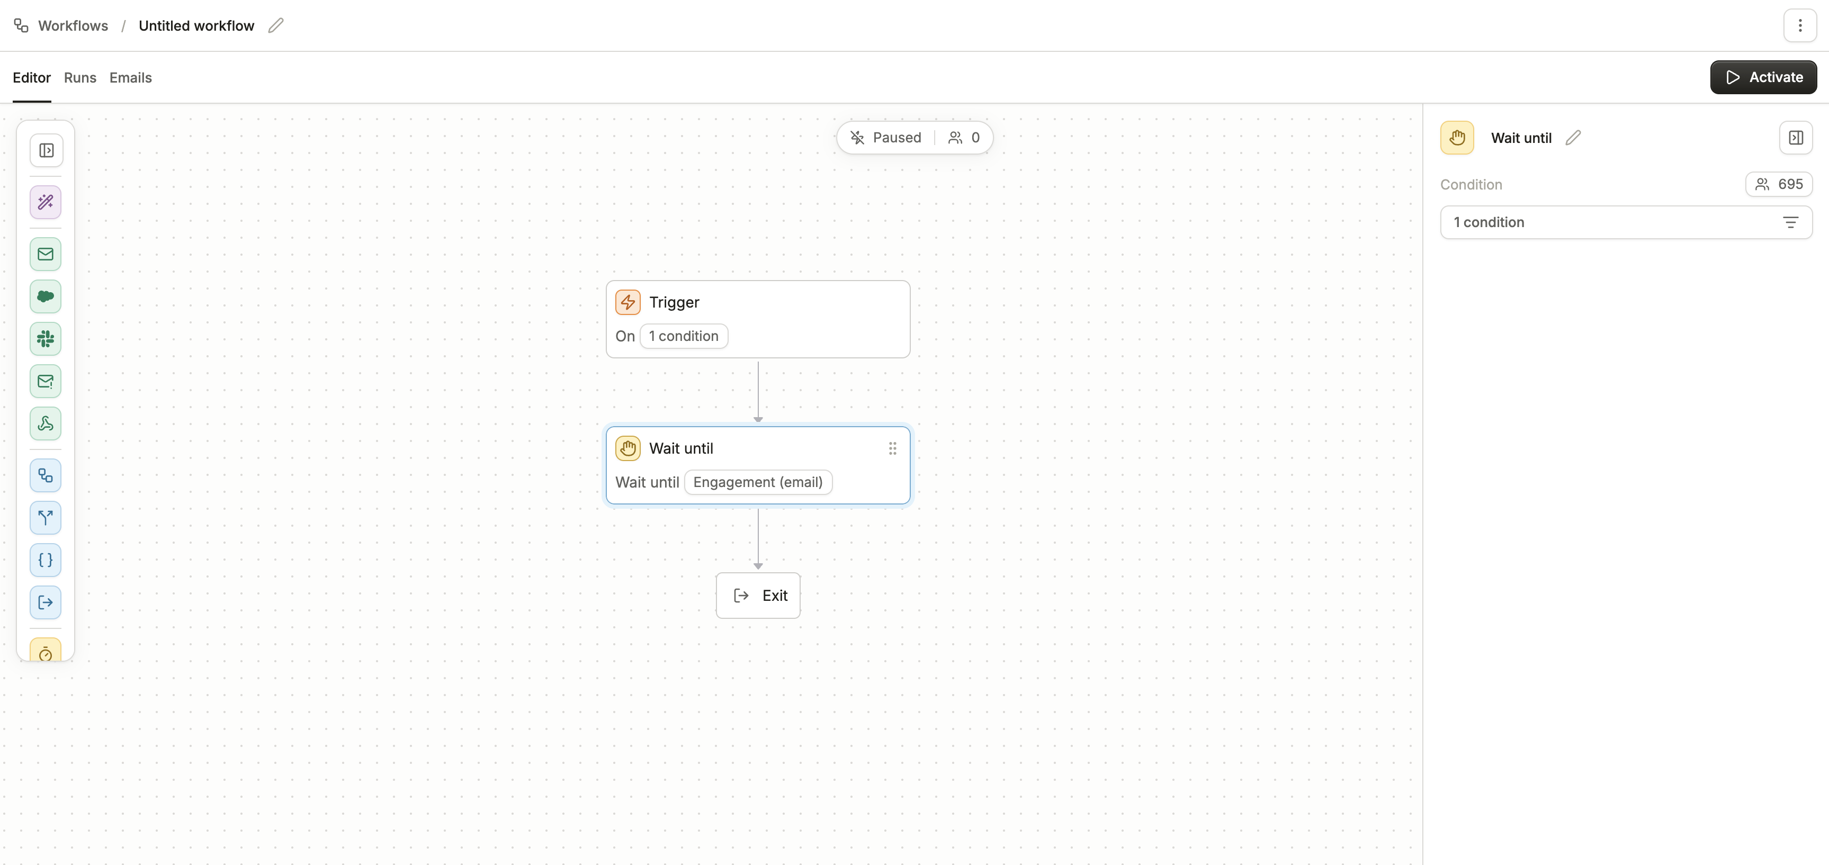
Task: Add the branch split node
Action: 46,518
